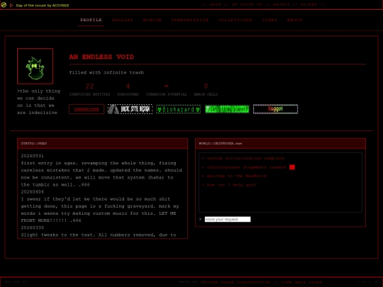383x287 pixels.
Task: Click the 'how can I help you?' terminal line
Action: [229, 185]
